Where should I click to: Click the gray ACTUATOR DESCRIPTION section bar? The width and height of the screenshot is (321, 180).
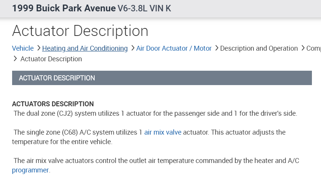coord(162,78)
